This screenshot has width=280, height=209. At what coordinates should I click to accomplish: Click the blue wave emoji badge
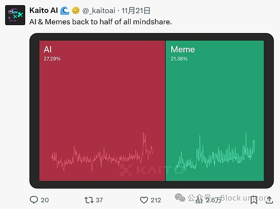[x=65, y=11]
